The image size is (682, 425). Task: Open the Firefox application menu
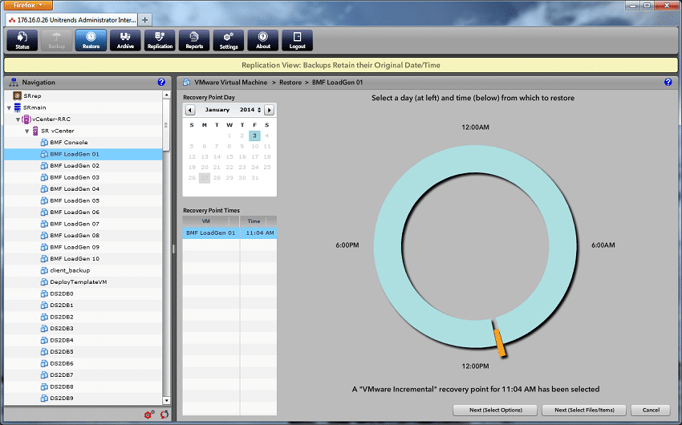pos(28,6)
